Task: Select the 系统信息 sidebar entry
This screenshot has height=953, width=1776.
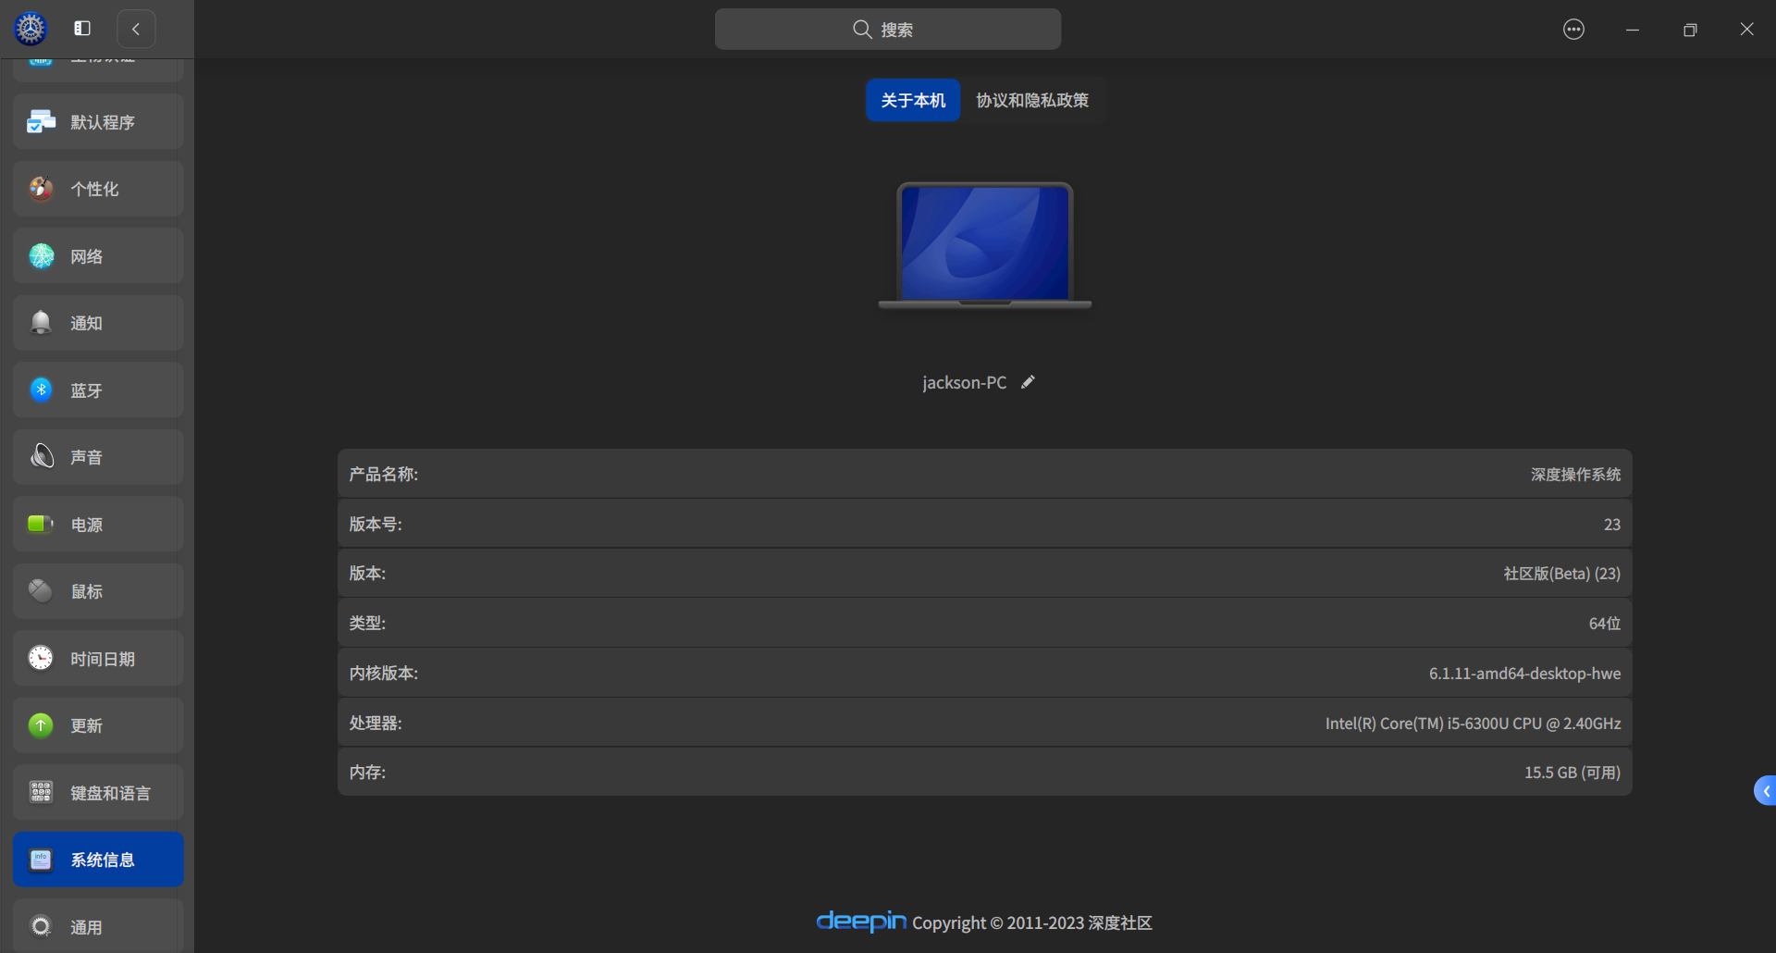Action: [x=97, y=859]
